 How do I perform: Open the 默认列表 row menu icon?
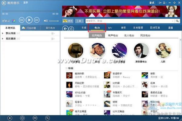53,33
